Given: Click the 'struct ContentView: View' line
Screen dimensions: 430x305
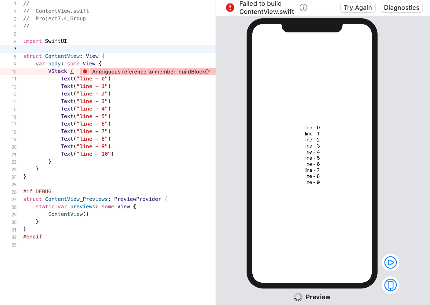Looking at the screenshot, I should [x=64, y=56].
